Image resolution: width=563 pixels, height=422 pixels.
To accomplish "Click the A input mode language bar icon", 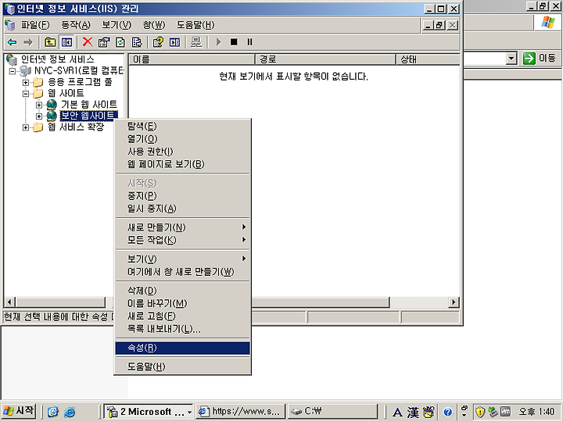I will click(x=397, y=412).
